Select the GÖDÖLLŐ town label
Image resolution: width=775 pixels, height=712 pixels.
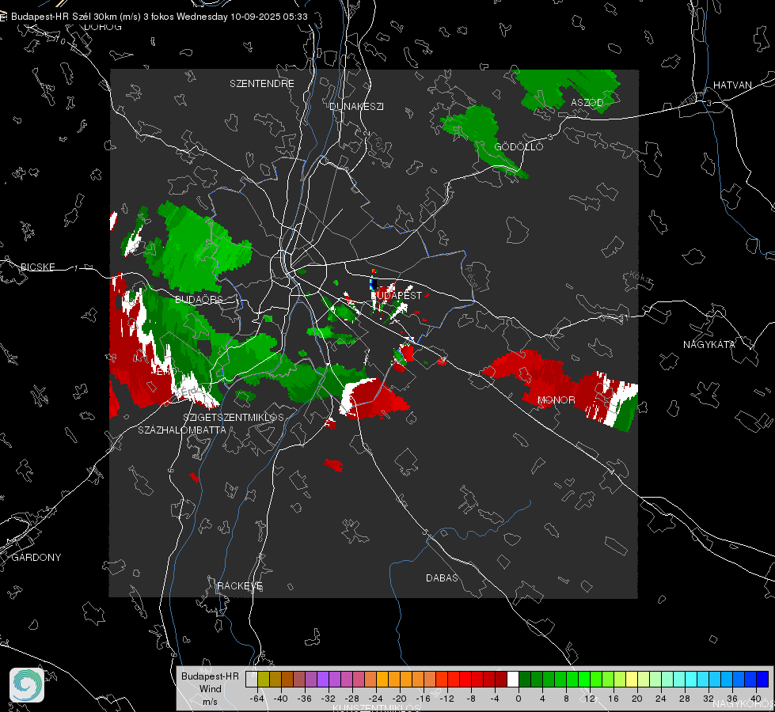point(519,146)
